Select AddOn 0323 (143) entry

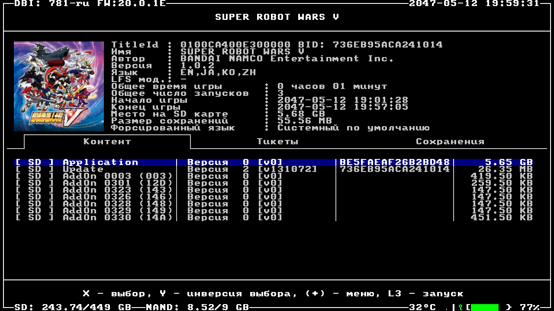coord(117,190)
